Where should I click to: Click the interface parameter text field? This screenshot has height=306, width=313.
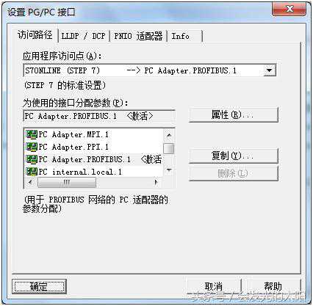(99, 116)
